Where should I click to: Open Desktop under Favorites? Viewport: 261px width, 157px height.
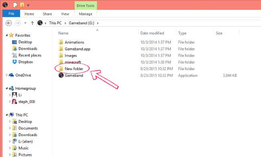(x=25, y=42)
